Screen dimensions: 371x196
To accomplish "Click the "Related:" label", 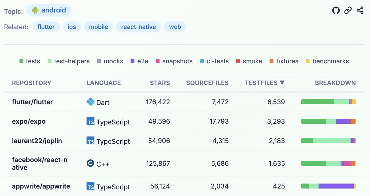I will [x=16, y=27].
